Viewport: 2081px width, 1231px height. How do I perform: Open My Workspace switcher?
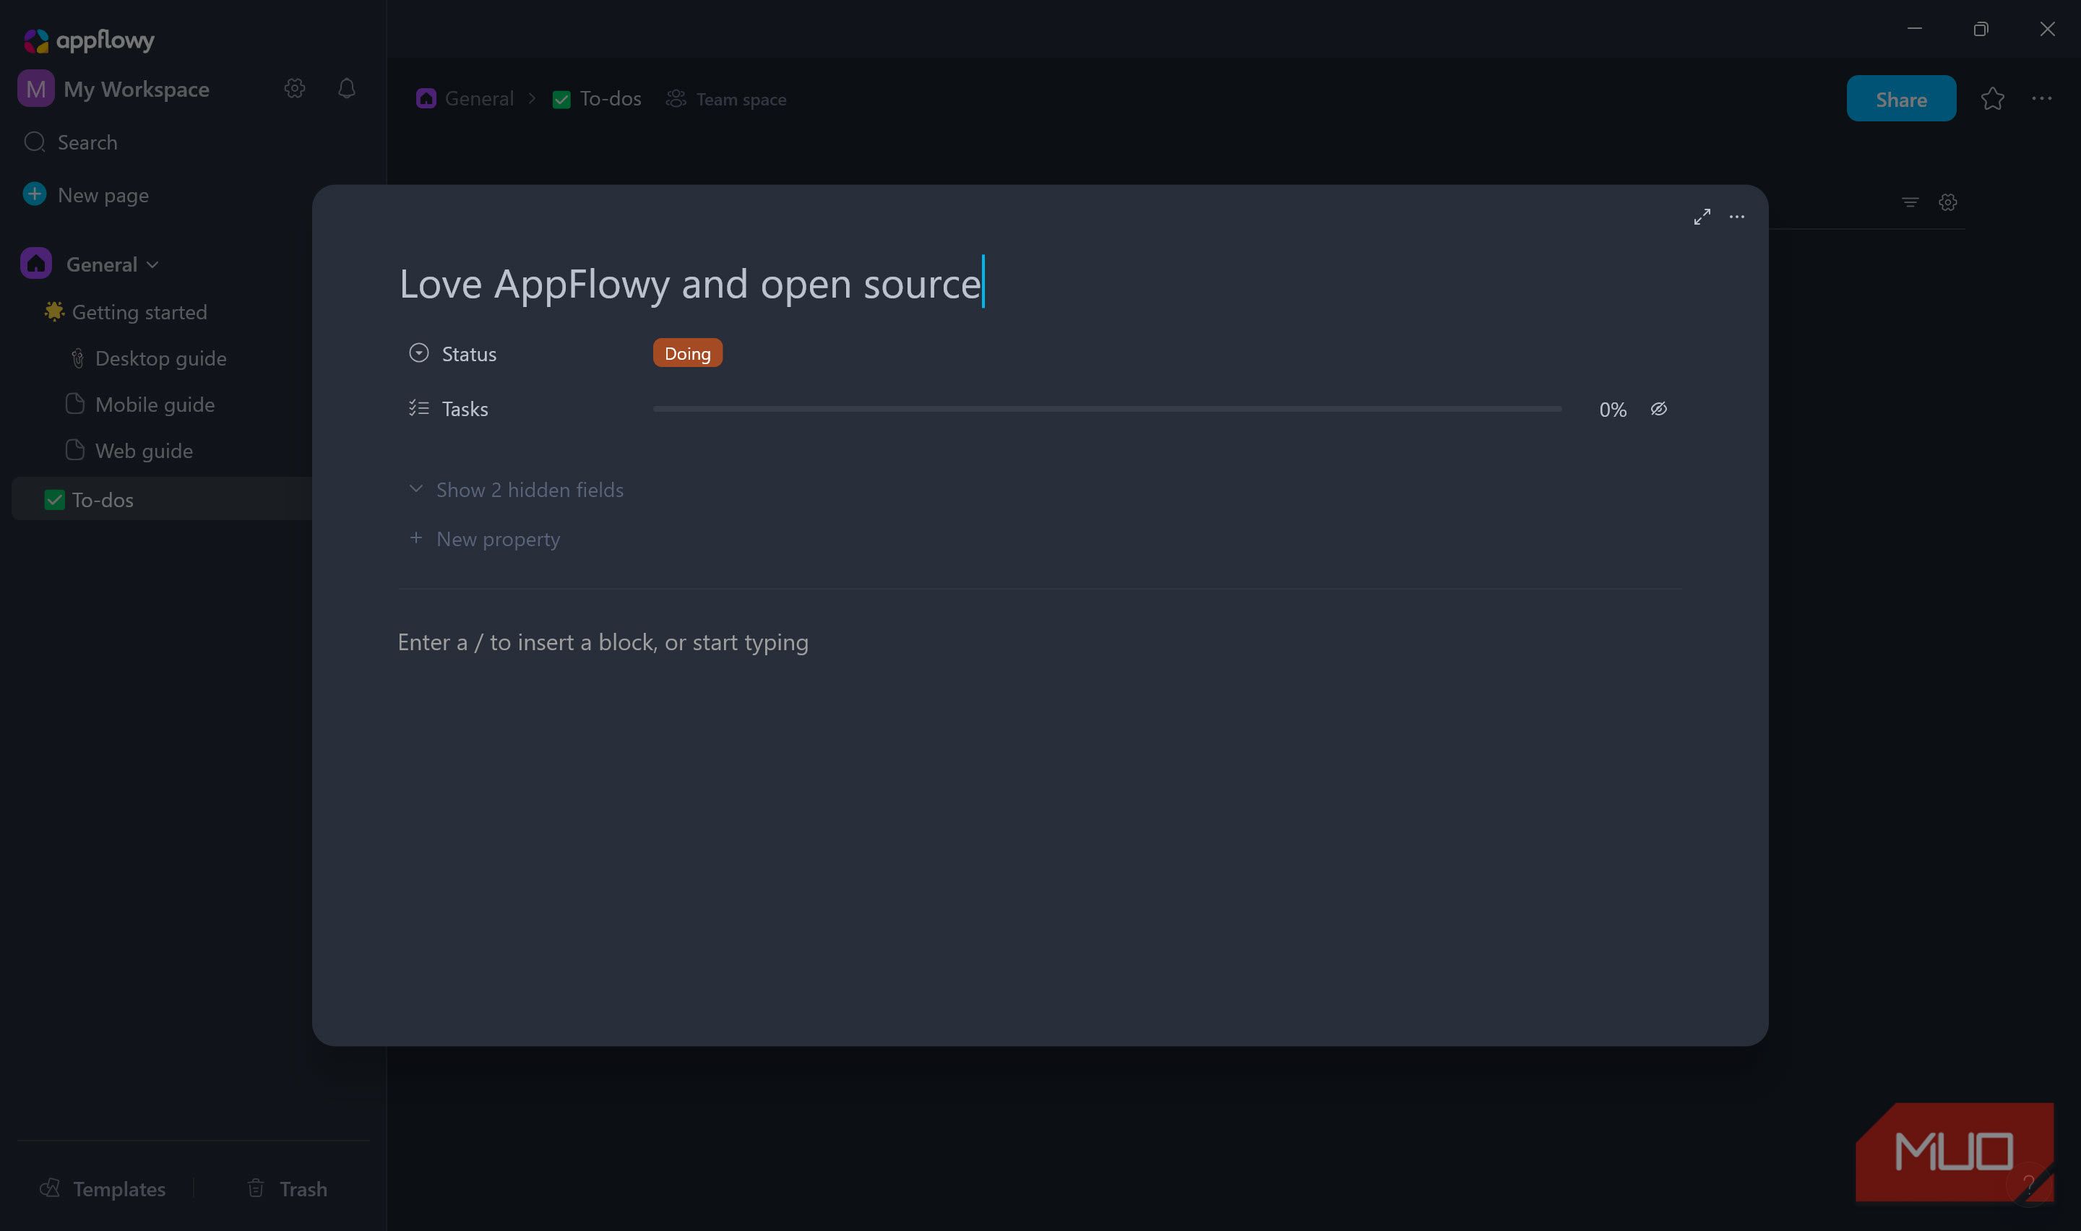136,89
